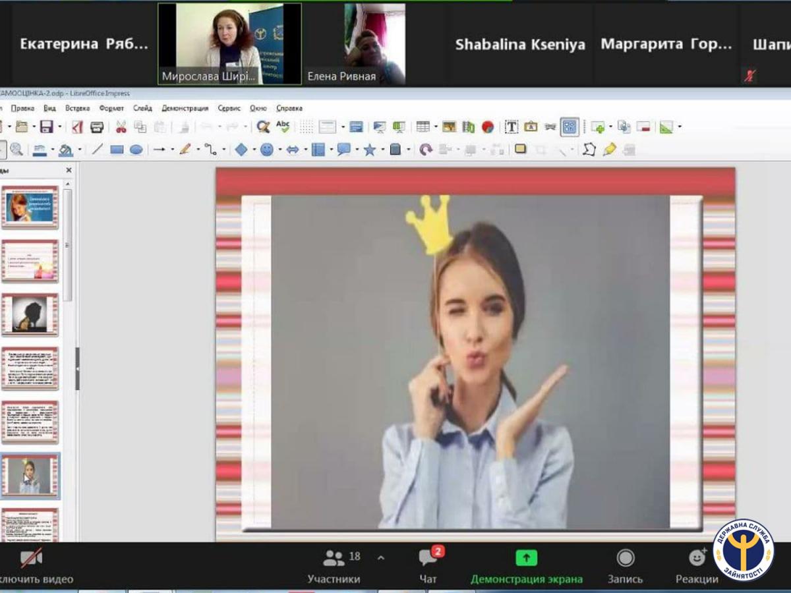Viewport: 791px width, 593px height.
Task: Click the Демонстрация экрана share button
Action: [526, 567]
